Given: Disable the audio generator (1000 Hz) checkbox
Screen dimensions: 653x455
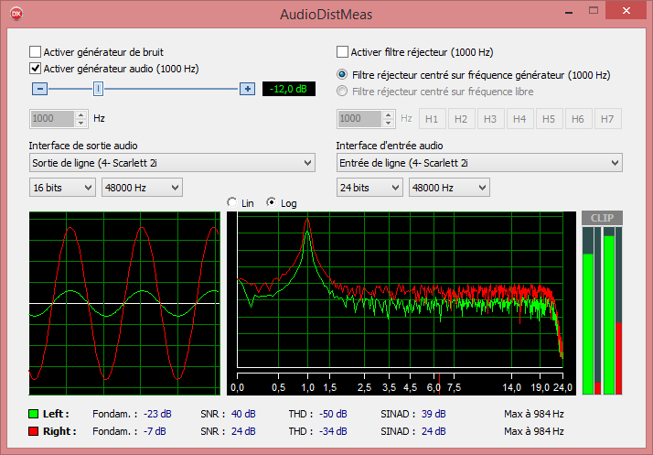Looking at the screenshot, I should coord(36,69).
